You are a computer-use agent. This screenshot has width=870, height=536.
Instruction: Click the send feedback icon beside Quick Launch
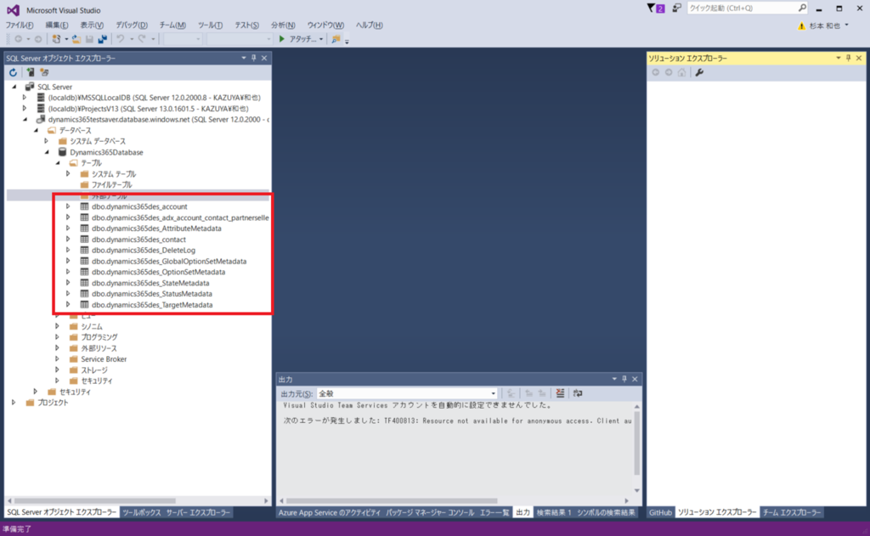tap(676, 8)
